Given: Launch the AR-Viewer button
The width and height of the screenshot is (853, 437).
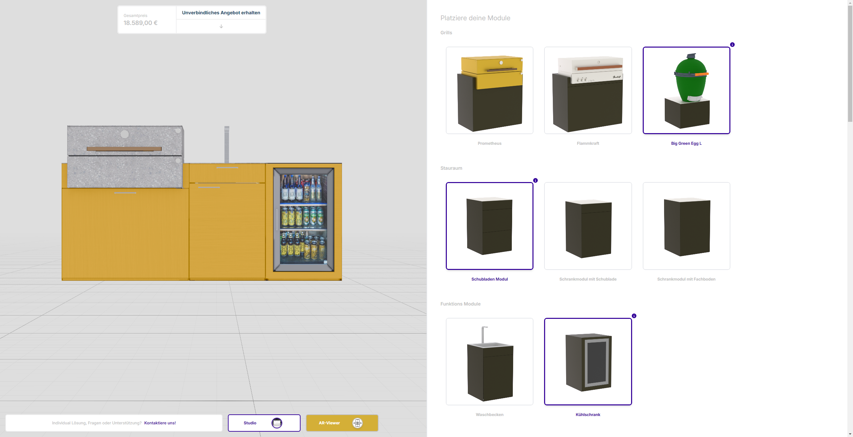Looking at the screenshot, I should [x=342, y=423].
